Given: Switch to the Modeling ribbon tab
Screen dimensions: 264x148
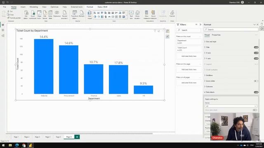Looking at the screenshot, I should tap(34, 7).
